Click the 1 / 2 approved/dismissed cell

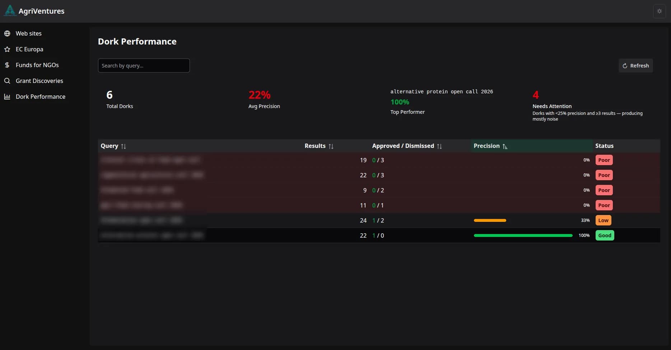tap(378, 220)
